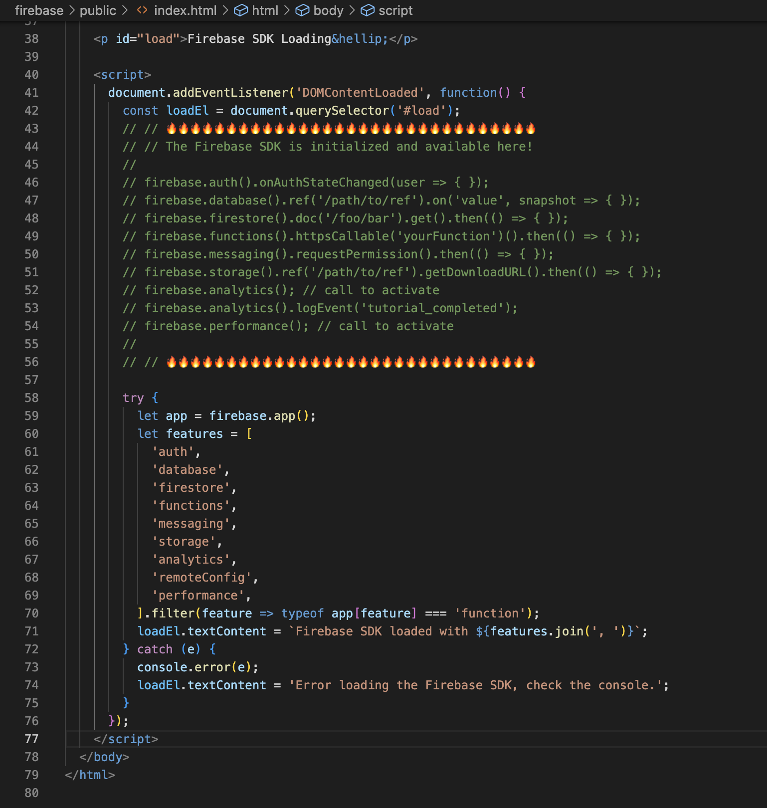The height and width of the screenshot is (808, 767).
Task: Click firebase.firestore() comment line
Action: 346,218
